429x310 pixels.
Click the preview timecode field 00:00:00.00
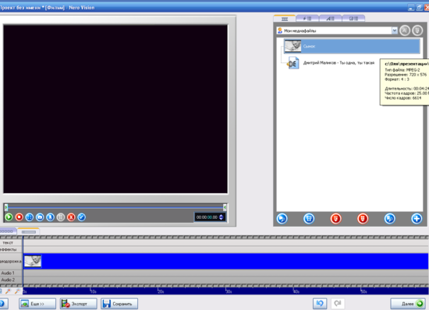pyautogui.click(x=207, y=217)
